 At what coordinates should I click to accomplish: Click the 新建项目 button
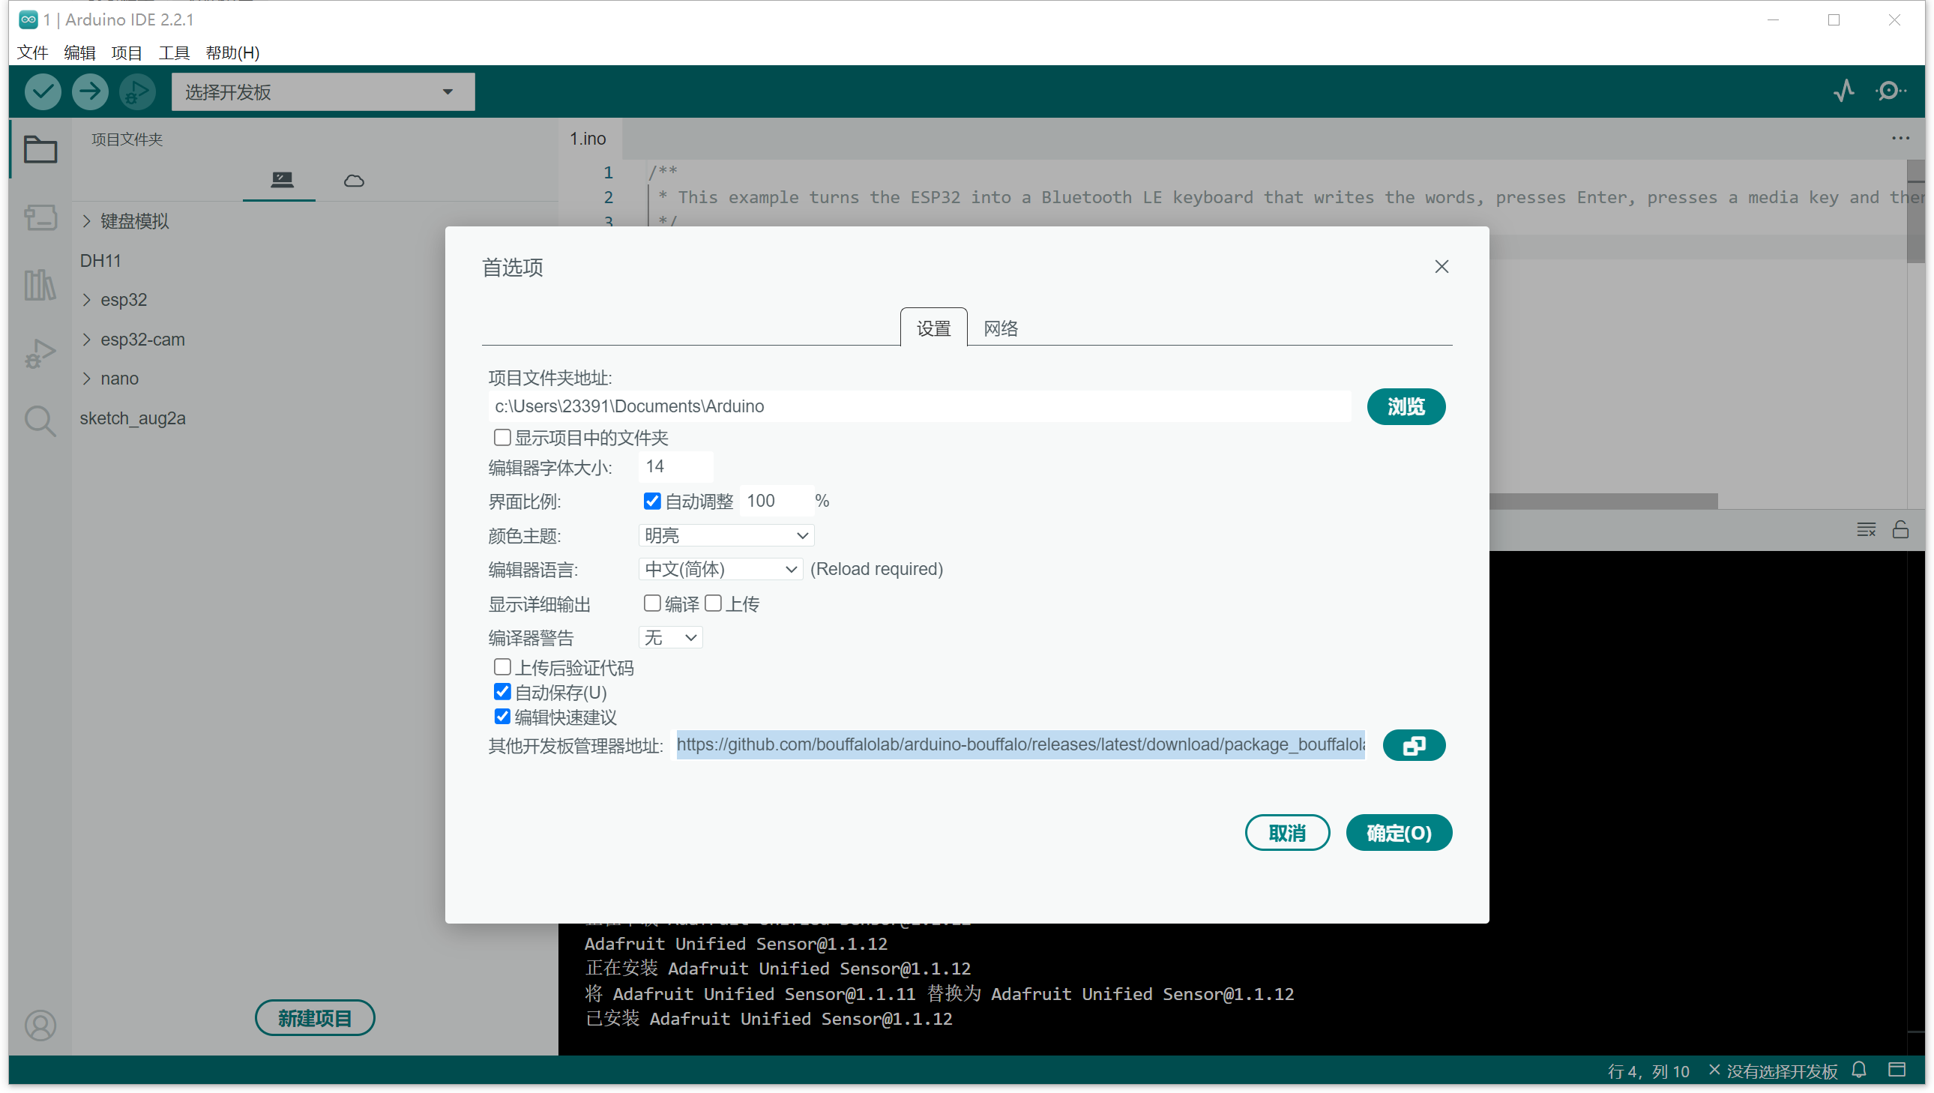pyautogui.click(x=315, y=1017)
